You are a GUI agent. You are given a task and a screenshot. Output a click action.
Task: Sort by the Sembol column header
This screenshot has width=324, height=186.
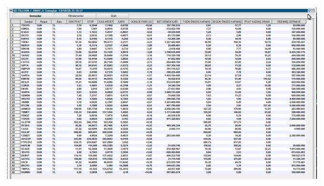(x=28, y=22)
